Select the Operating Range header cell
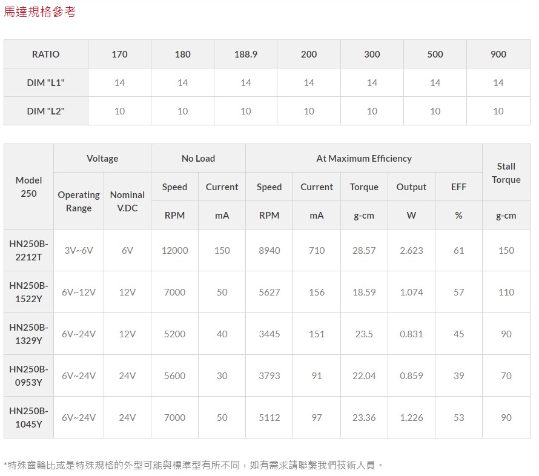 79,202
